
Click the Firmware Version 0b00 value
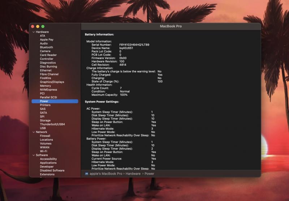tap(123, 58)
